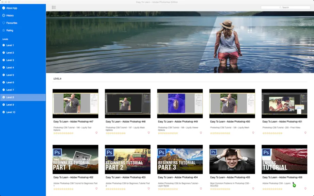Image resolution: width=314 pixels, height=196 pixels.
Task: Play the Layers Tutorial video thumbnail
Action: click(x=284, y=159)
